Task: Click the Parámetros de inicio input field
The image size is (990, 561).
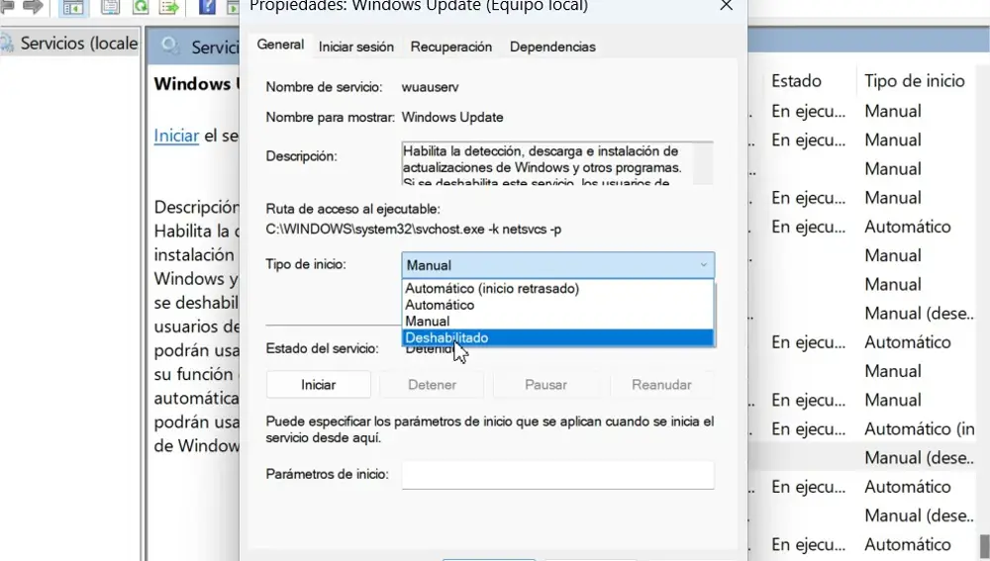Action: [557, 475]
